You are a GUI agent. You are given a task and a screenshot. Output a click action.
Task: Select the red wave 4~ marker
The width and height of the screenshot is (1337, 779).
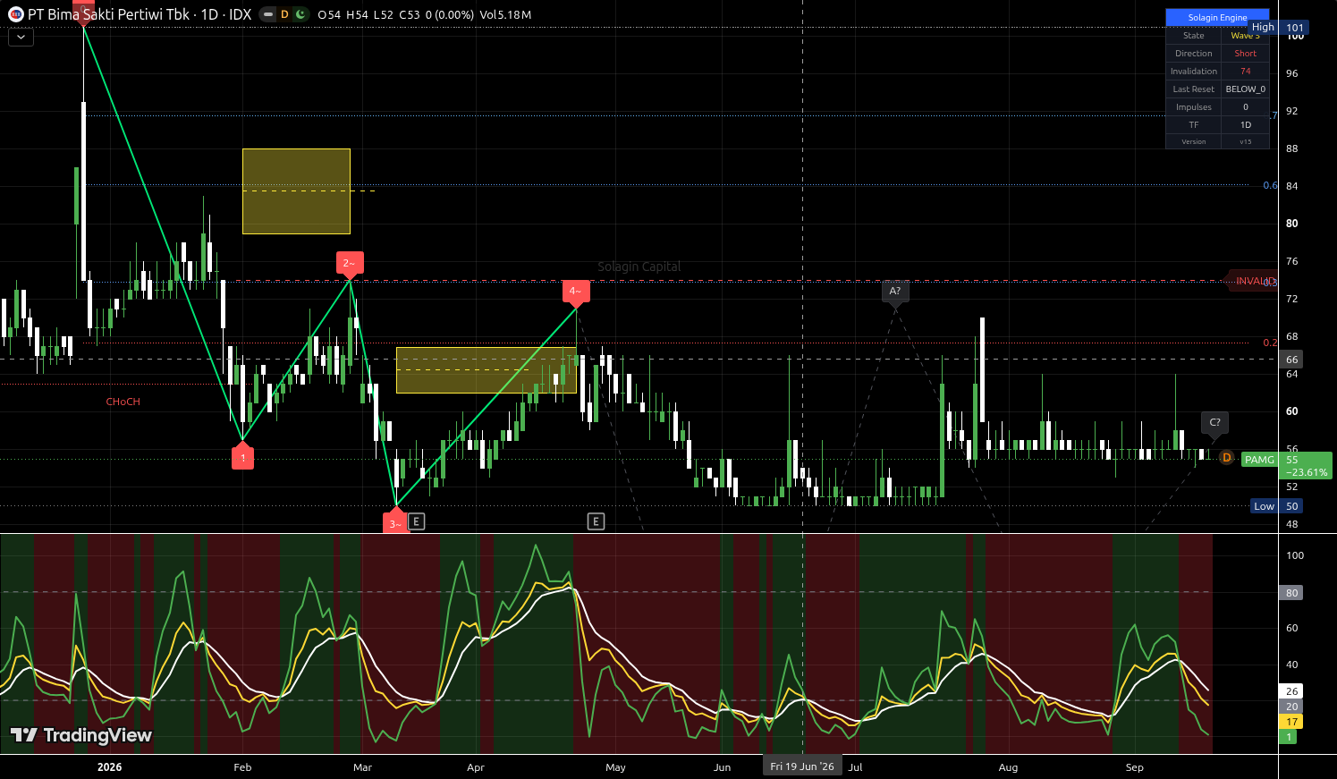tap(576, 292)
